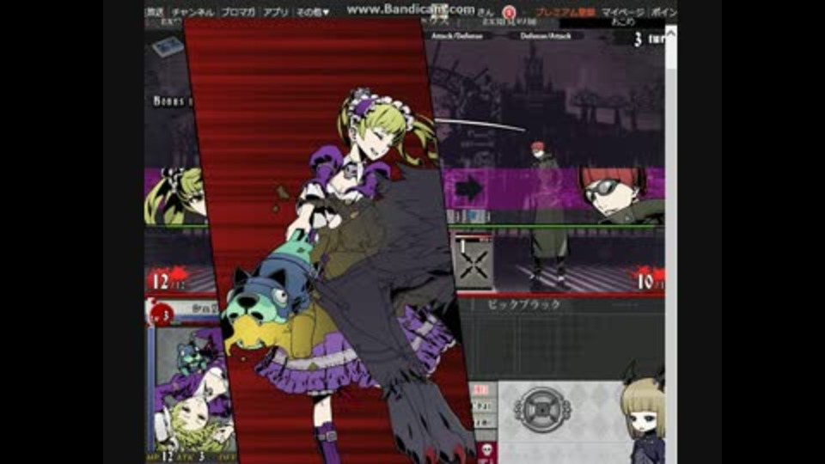Click the level 3 badge
The width and height of the screenshot is (825, 464).
click(161, 315)
